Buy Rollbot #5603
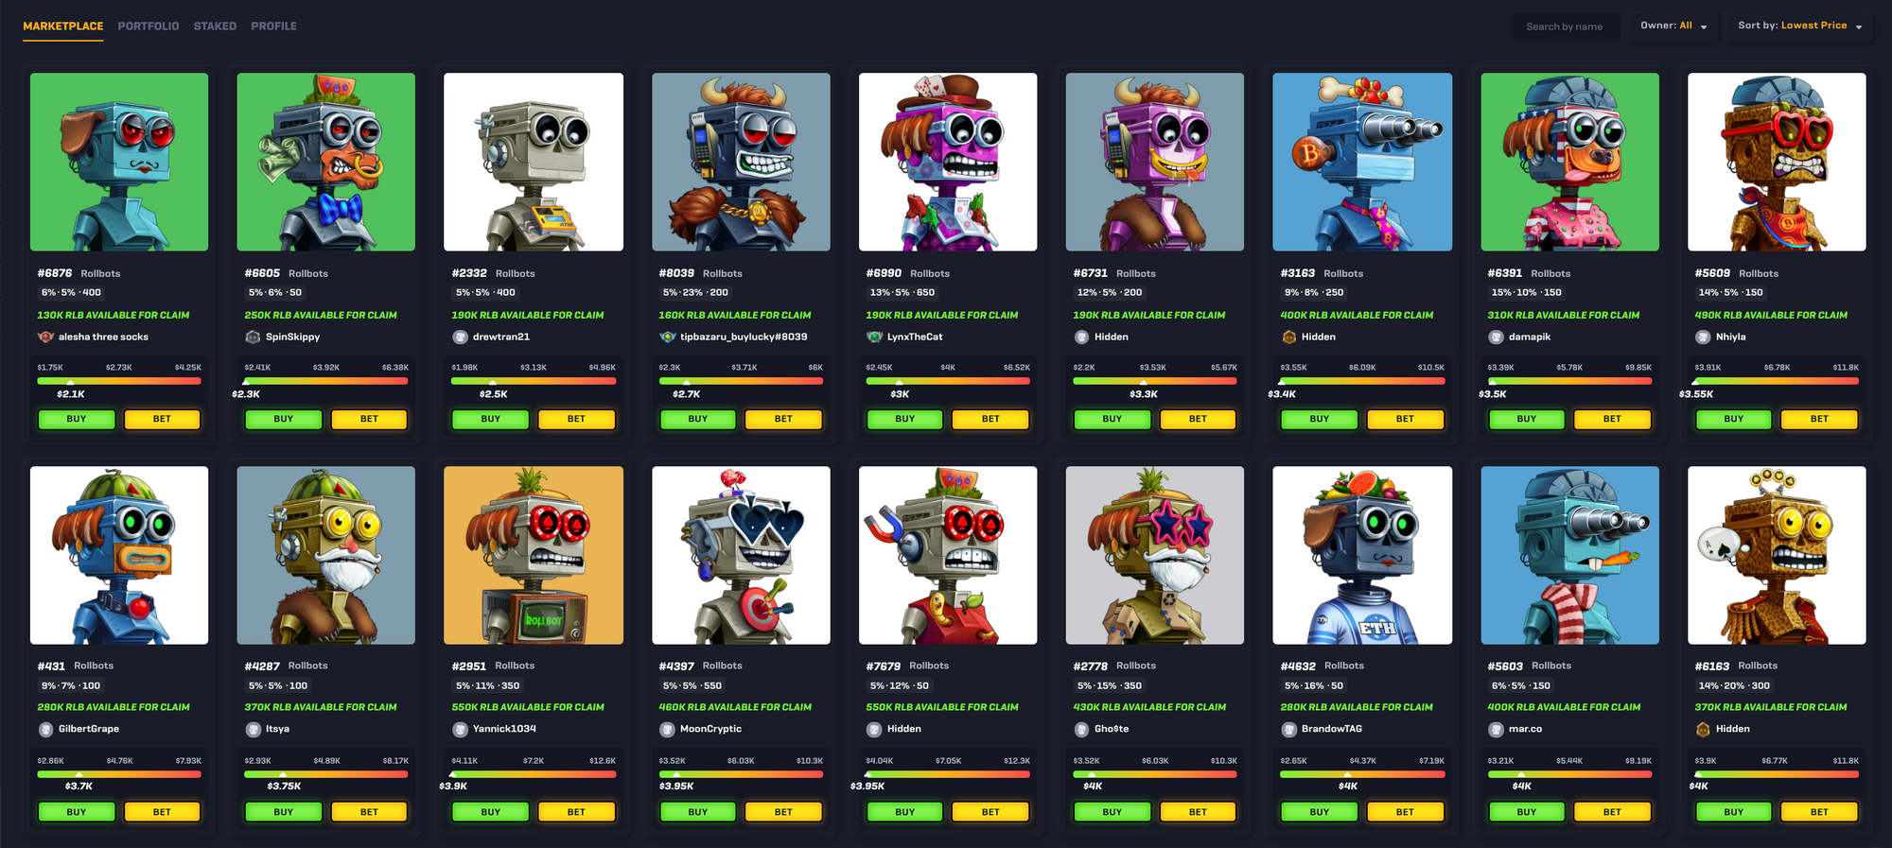Screen dimensions: 1892x848 click(1526, 812)
